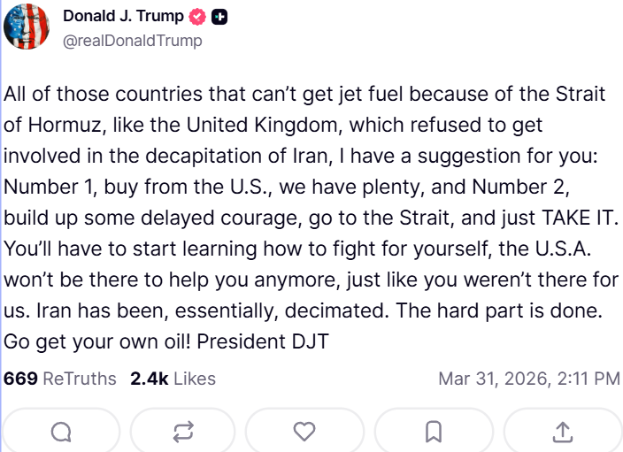View the 2.4k Likes list
The image size is (623, 452).
pyautogui.click(x=173, y=379)
